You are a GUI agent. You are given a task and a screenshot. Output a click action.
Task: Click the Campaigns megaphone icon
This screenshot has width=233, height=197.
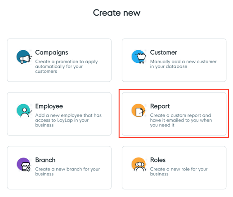click(x=24, y=57)
